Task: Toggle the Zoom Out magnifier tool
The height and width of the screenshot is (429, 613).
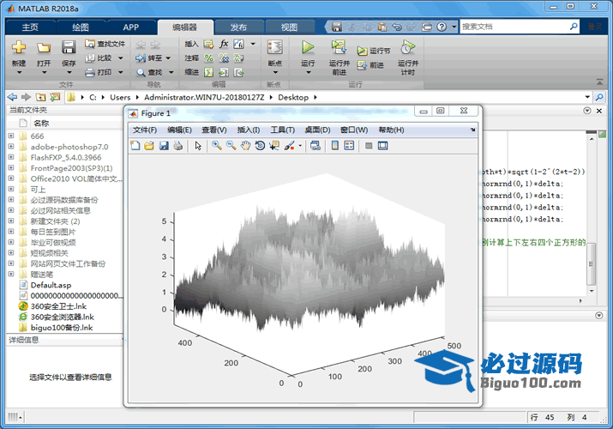Action: click(x=231, y=146)
